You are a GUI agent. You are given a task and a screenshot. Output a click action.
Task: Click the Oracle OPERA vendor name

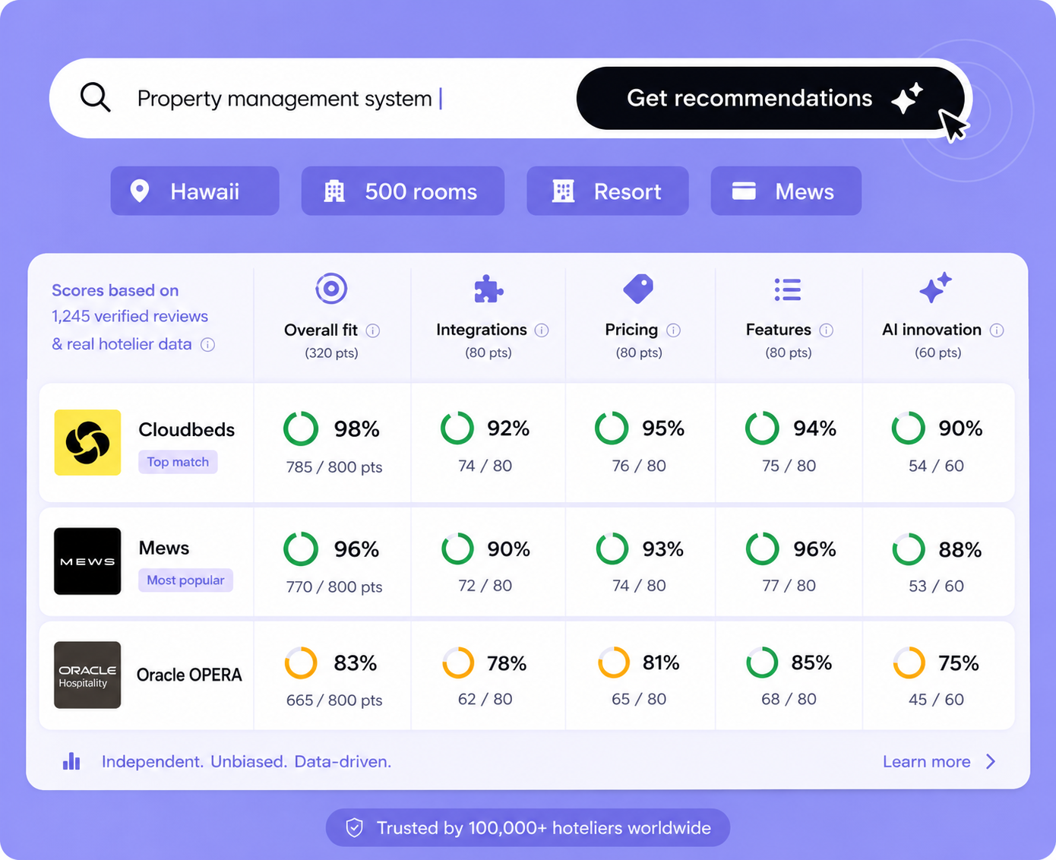pos(189,675)
